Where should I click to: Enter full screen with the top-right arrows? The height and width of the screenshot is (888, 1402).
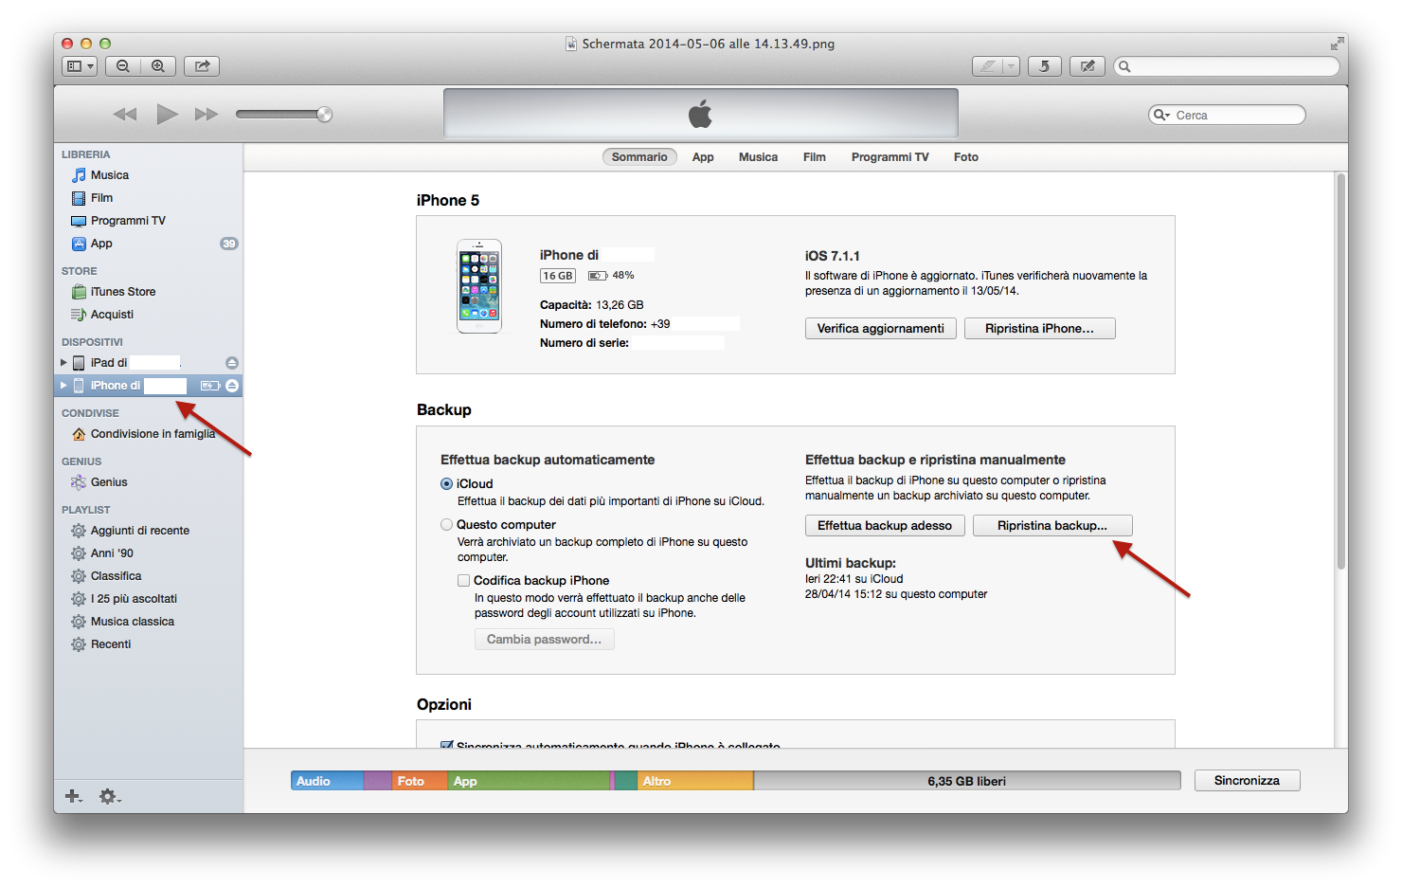1337,44
